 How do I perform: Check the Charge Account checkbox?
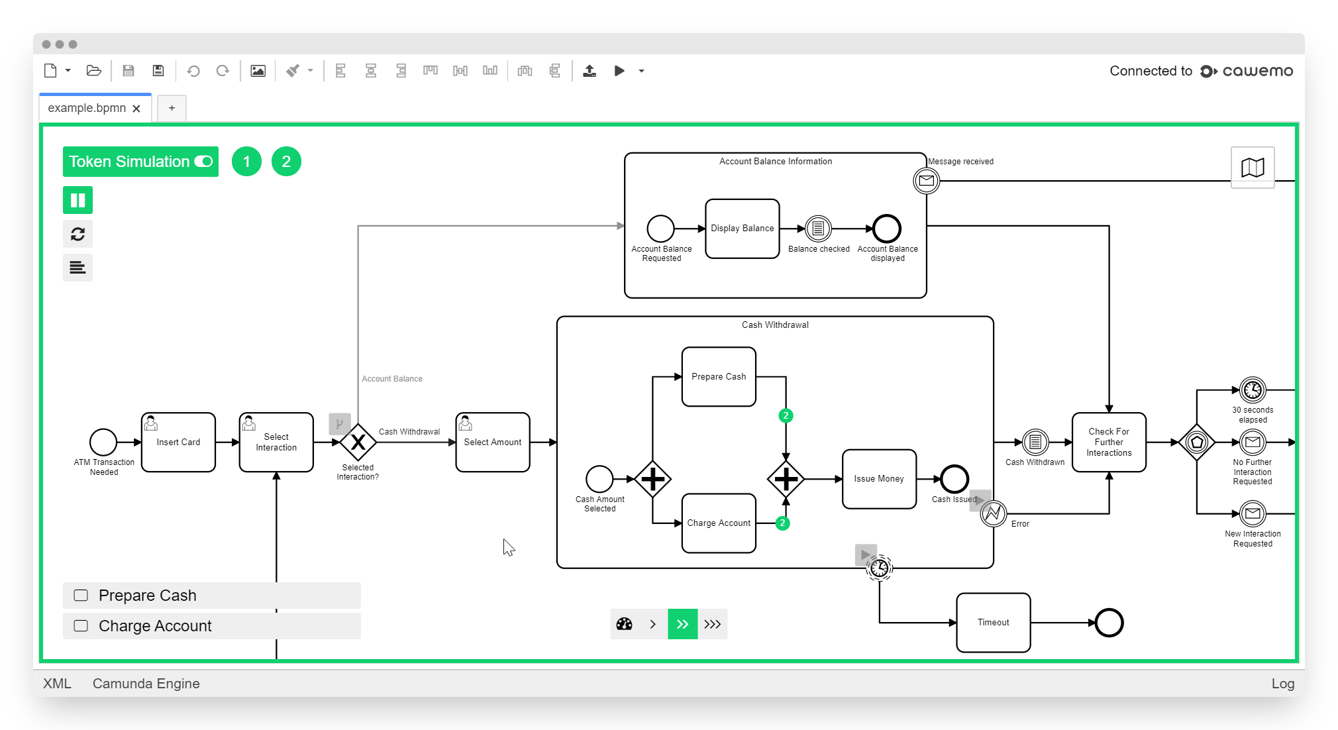pos(81,625)
